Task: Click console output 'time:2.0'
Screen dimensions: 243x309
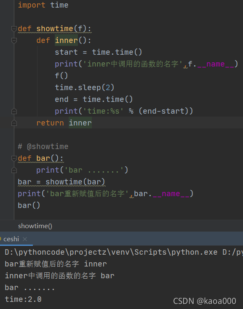Action: [x=23, y=299]
